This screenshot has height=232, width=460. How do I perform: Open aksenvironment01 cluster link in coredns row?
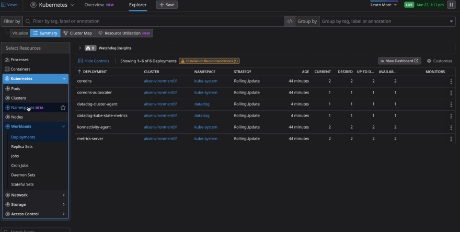coord(161,81)
